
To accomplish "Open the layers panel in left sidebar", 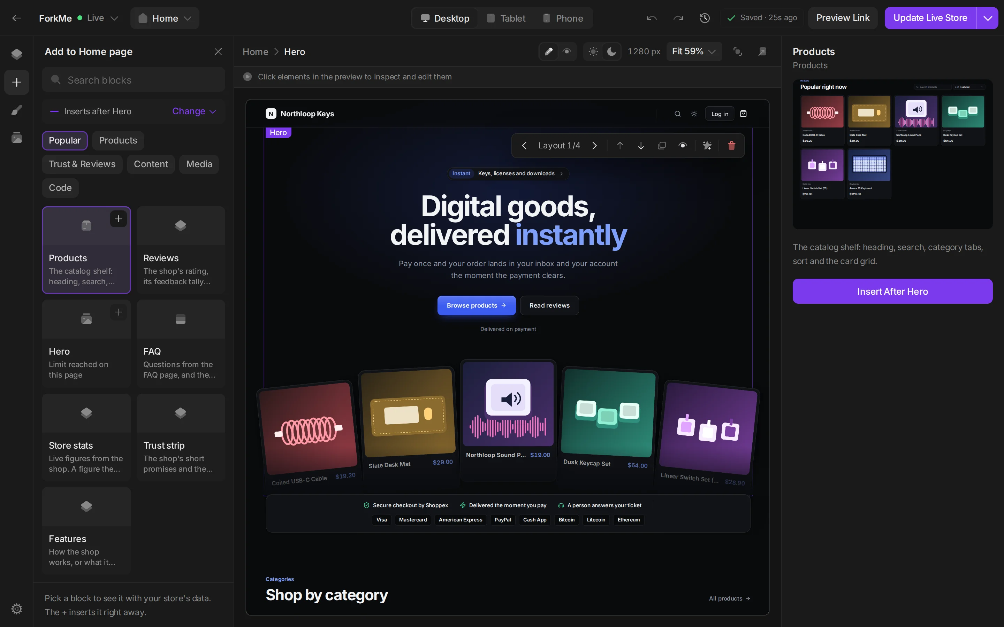I will click(17, 54).
